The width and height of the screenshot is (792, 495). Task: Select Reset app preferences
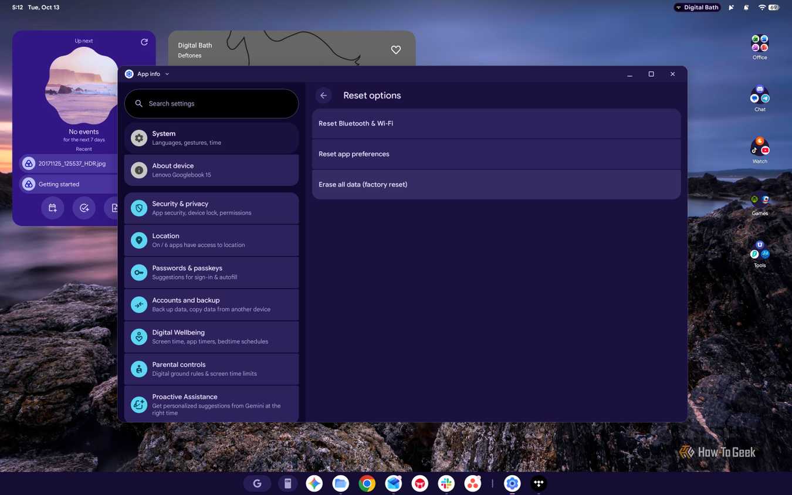(x=496, y=154)
